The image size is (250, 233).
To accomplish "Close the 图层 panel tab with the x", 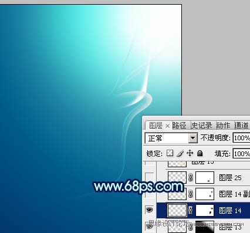I will tap(167, 126).
